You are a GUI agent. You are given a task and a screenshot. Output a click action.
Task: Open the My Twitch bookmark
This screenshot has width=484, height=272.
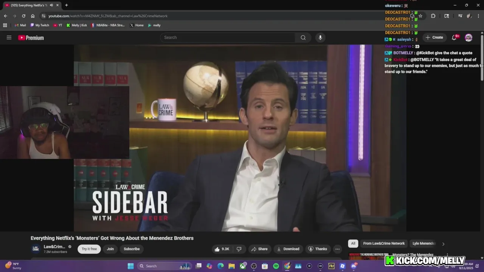click(x=40, y=25)
